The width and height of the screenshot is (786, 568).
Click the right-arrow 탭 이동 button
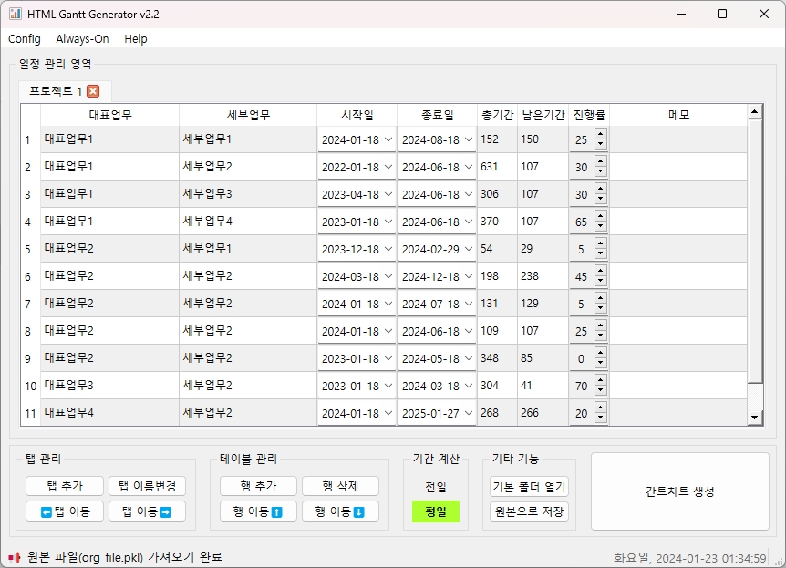click(147, 511)
